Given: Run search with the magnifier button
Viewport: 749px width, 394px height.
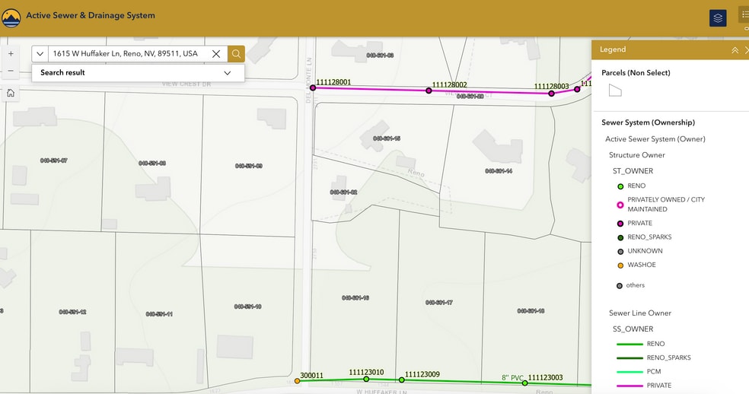Looking at the screenshot, I should 236,53.
